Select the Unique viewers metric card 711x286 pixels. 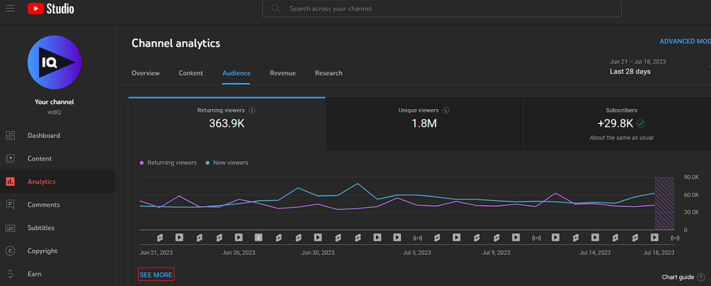coord(424,123)
